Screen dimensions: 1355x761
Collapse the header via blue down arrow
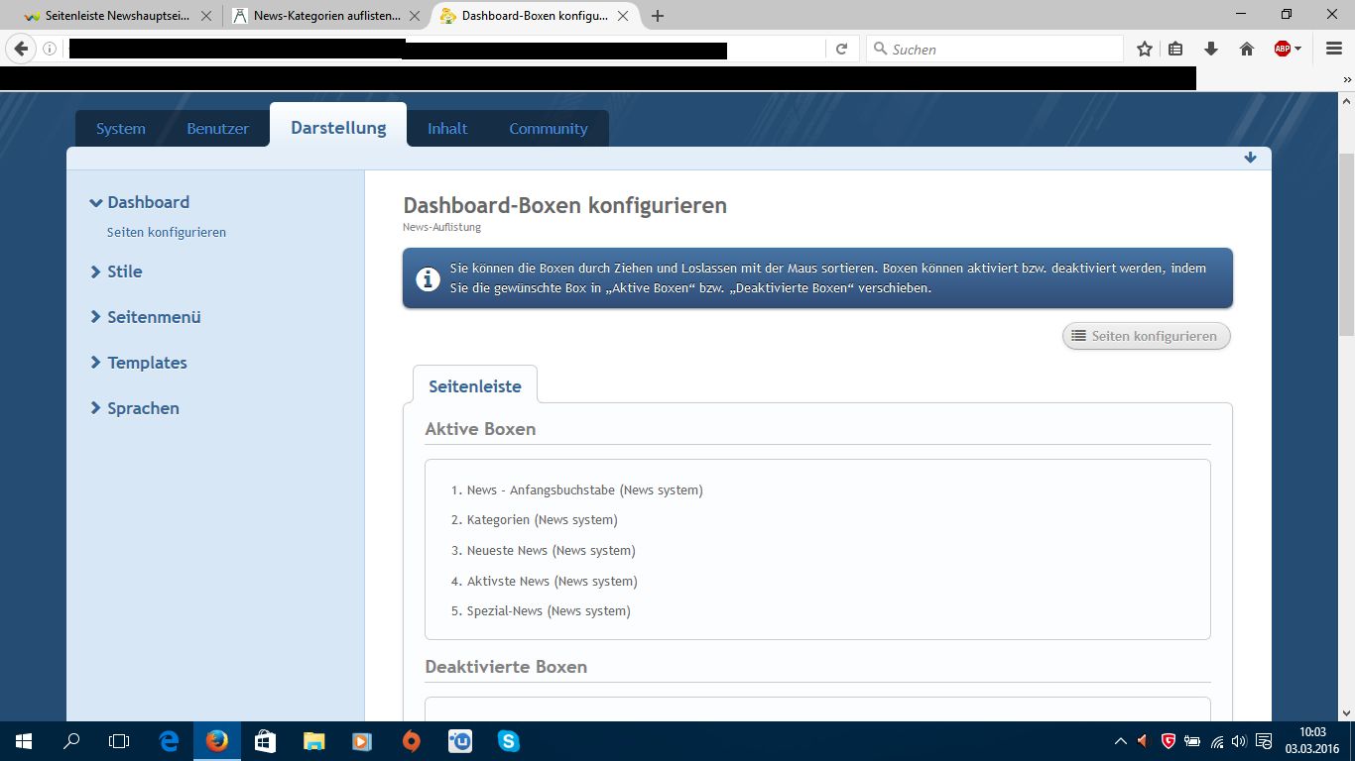tap(1250, 158)
